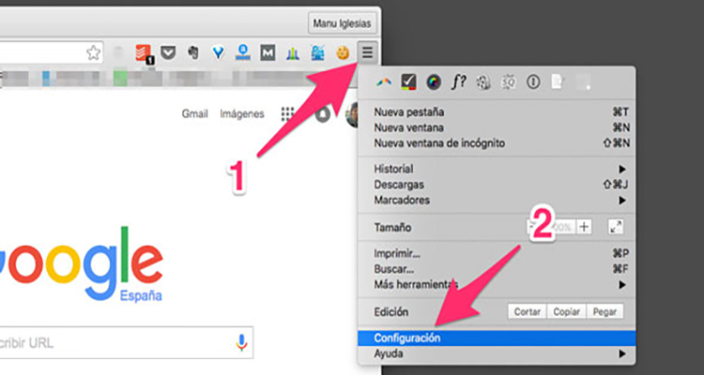704x375 pixels.
Task: Click the cookie extension icon
Action: (x=344, y=52)
